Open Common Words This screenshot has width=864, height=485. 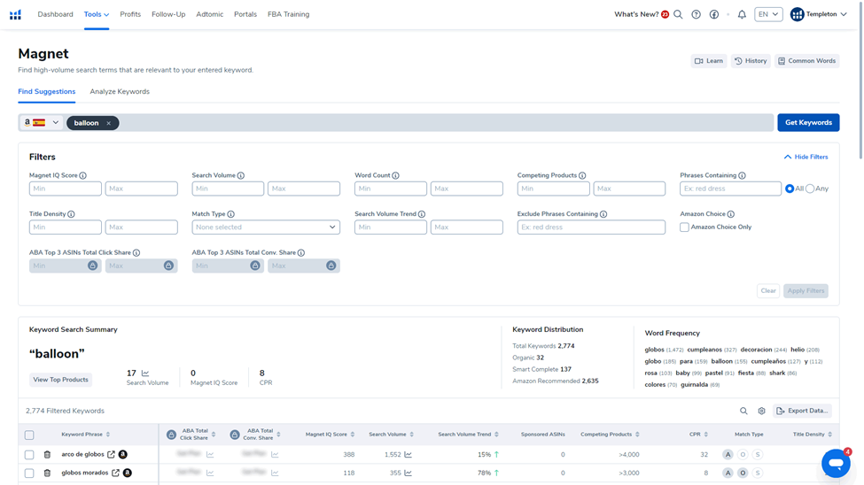(806, 61)
